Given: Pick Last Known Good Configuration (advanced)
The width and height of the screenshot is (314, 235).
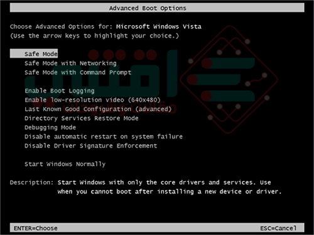Looking at the screenshot, I should (x=98, y=109).
